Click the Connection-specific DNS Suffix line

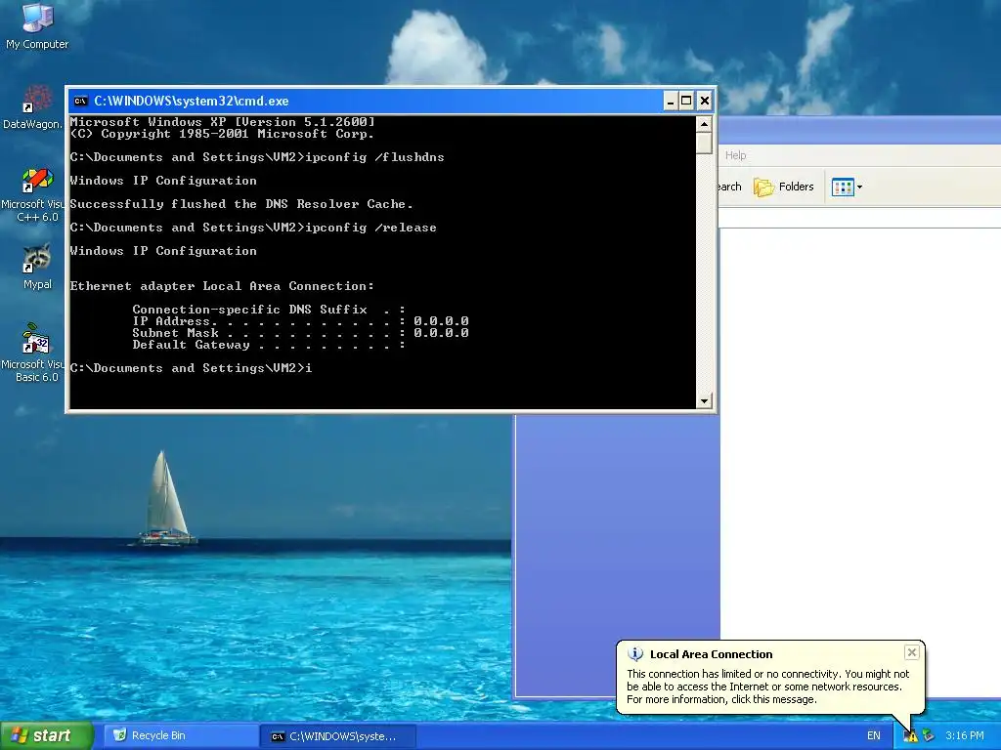(269, 310)
